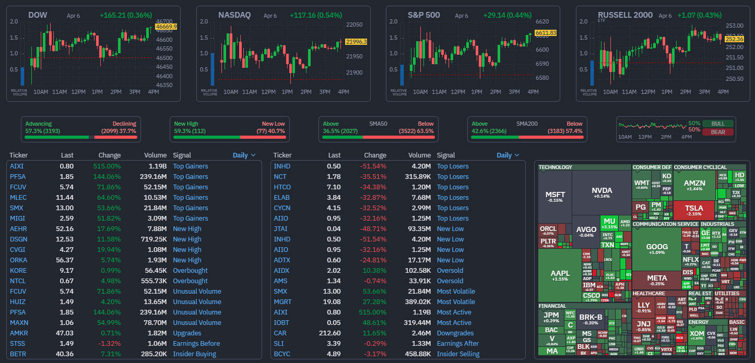Screen dimensions: 755x363
Task: Select the WMT tile in heatmap
Action: click(x=641, y=185)
